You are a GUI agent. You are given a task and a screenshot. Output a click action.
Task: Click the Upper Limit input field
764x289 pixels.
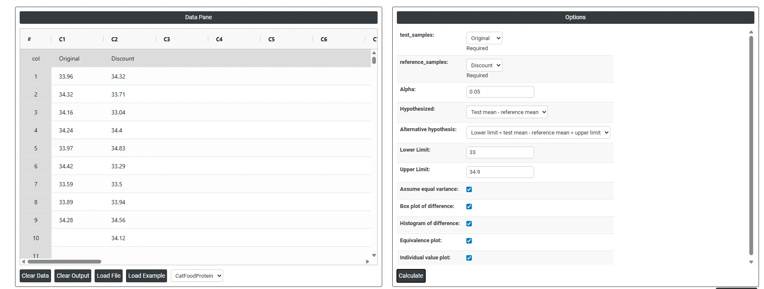tap(500, 172)
